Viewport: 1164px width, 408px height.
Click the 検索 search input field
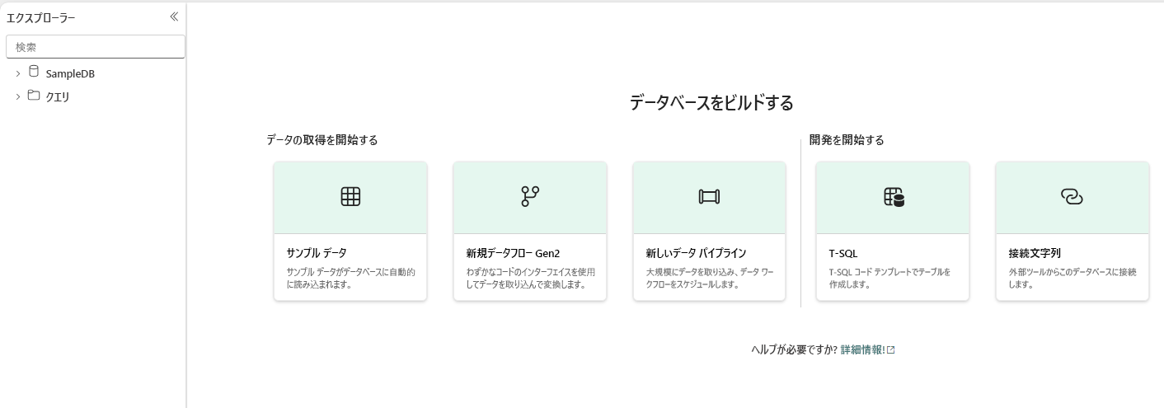tap(96, 47)
